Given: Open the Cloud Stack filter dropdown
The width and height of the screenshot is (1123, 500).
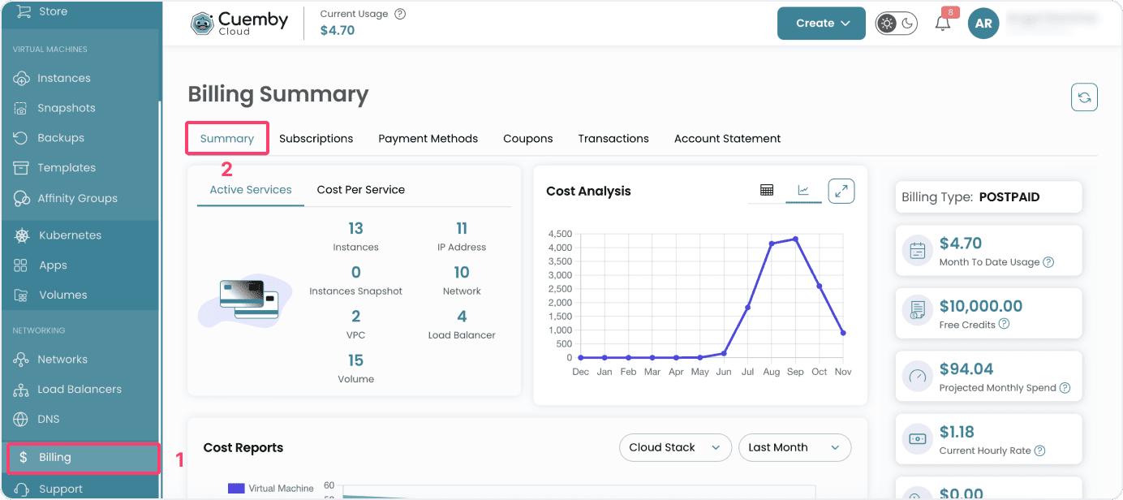Looking at the screenshot, I should point(675,447).
